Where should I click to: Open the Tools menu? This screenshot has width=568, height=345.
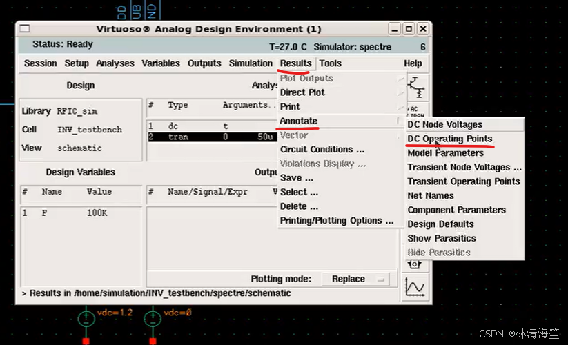tap(330, 63)
